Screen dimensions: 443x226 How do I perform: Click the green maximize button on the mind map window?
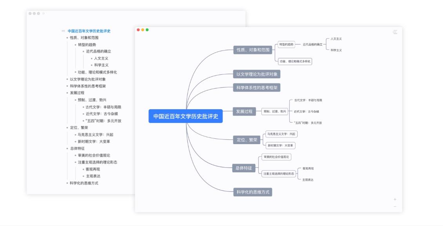pos(147,30)
